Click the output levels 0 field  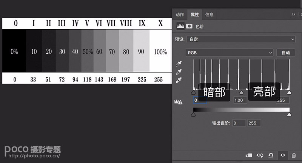[x=239, y=123]
